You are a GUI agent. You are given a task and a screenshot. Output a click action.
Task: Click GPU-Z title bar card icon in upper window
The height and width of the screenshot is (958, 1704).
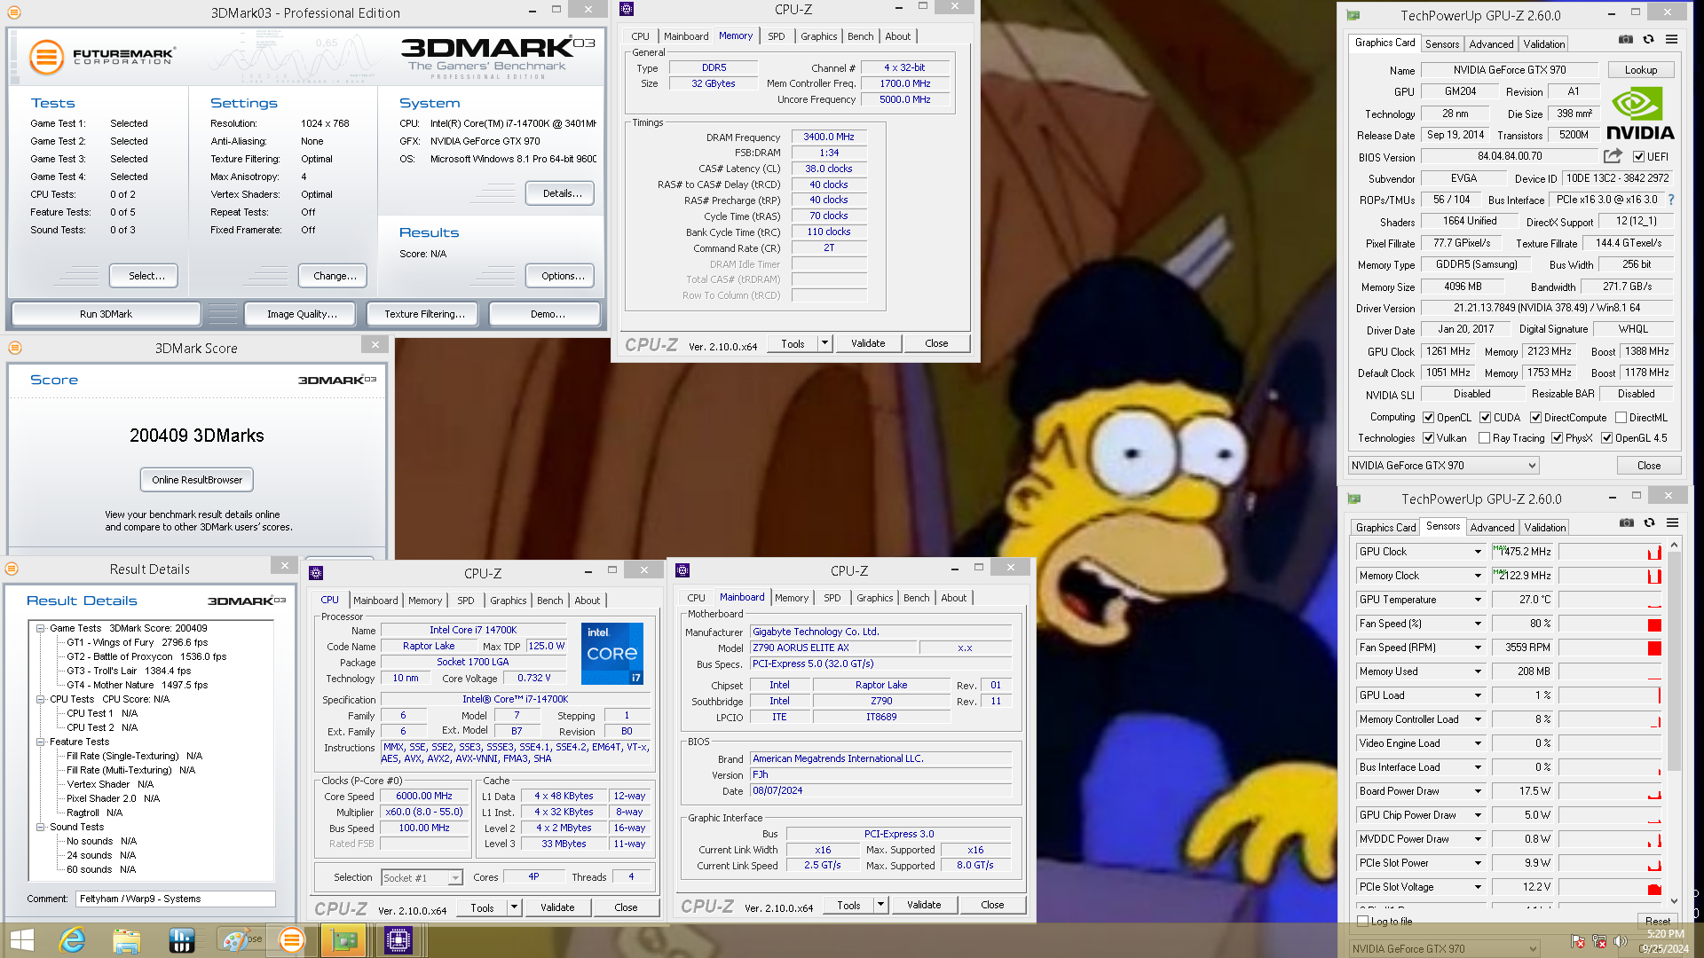coord(1353,15)
